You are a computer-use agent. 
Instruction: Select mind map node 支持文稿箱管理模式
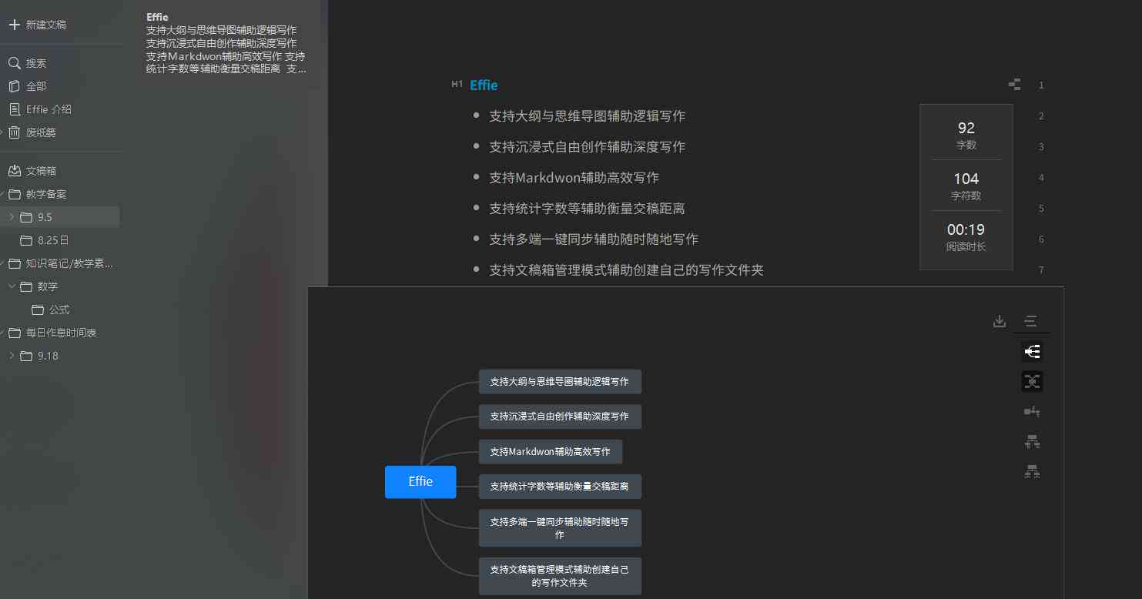coord(560,577)
